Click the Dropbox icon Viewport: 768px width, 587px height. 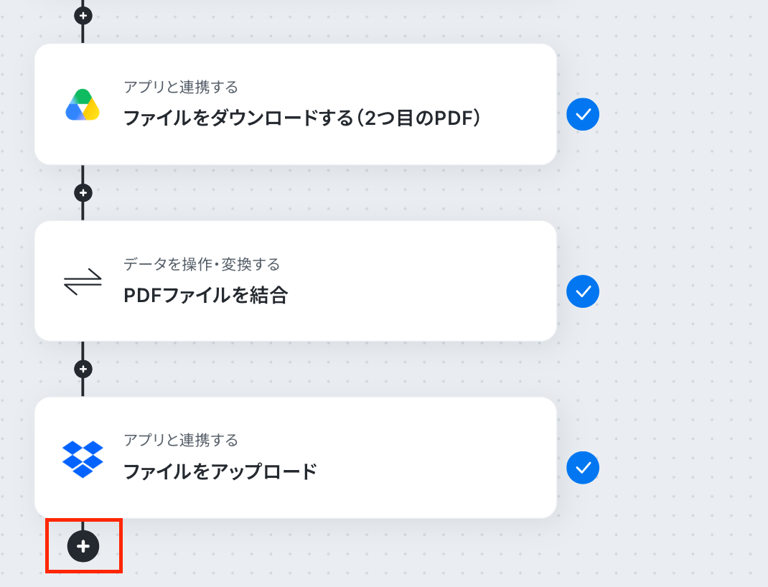[x=83, y=459]
